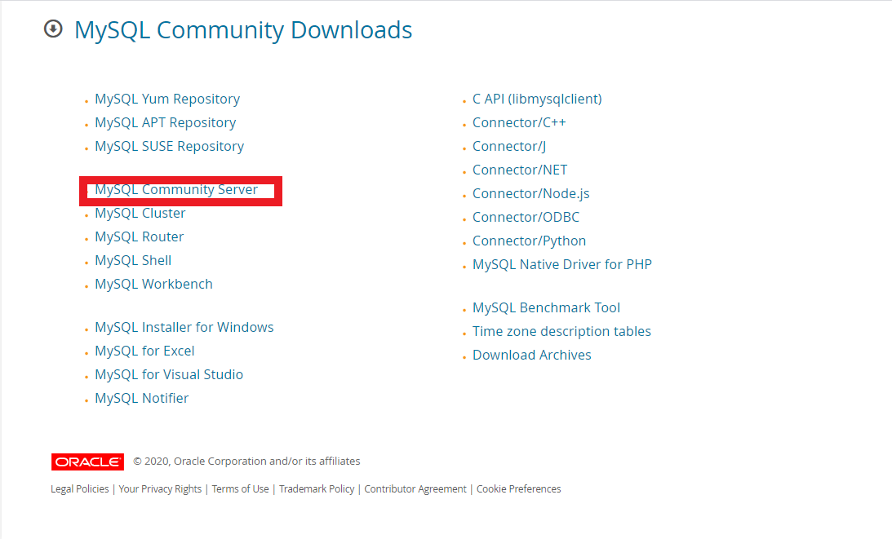Image resolution: width=892 pixels, height=539 pixels.
Task: Open MySQL Native Driver for PHP
Action: click(x=562, y=265)
